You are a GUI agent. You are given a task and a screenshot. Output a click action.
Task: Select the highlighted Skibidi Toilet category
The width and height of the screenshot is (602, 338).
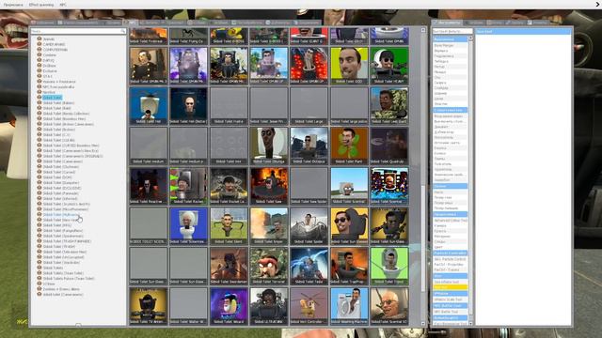click(x=52, y=98)
